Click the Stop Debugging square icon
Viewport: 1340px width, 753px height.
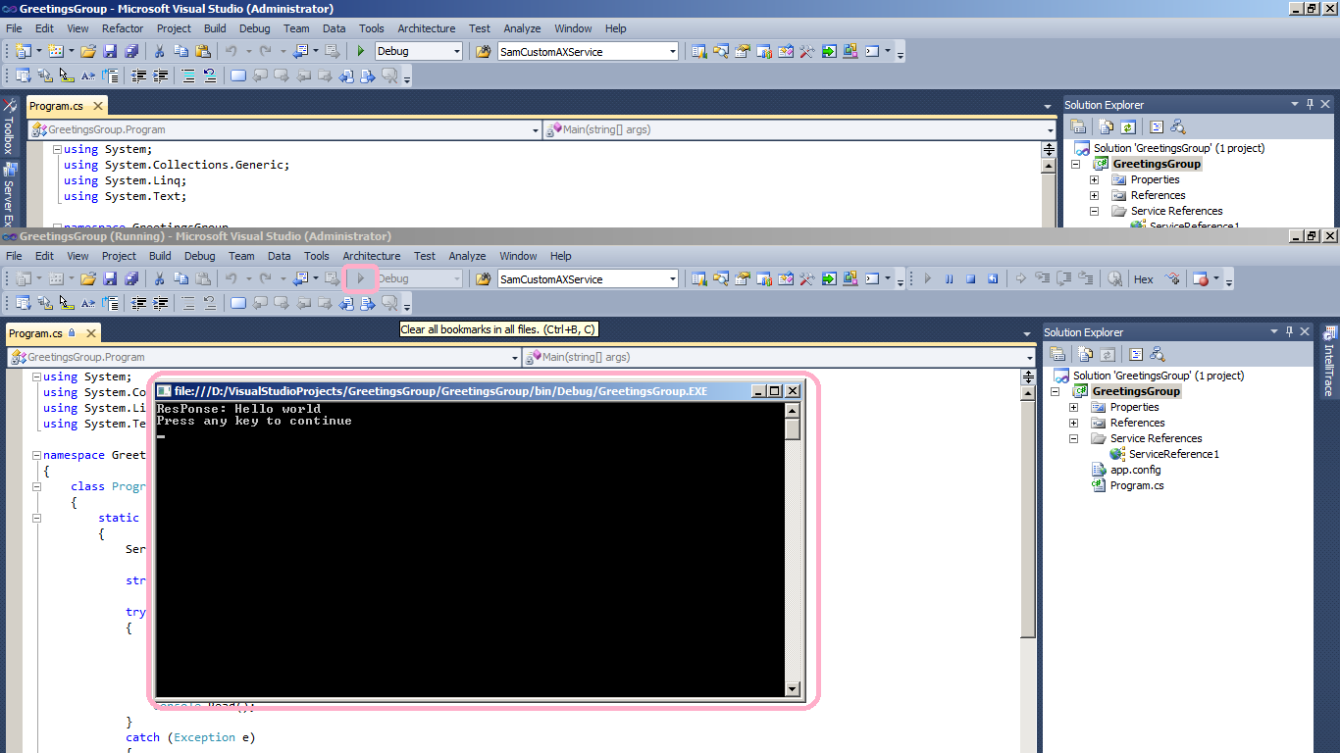click(x=970, y=278)
